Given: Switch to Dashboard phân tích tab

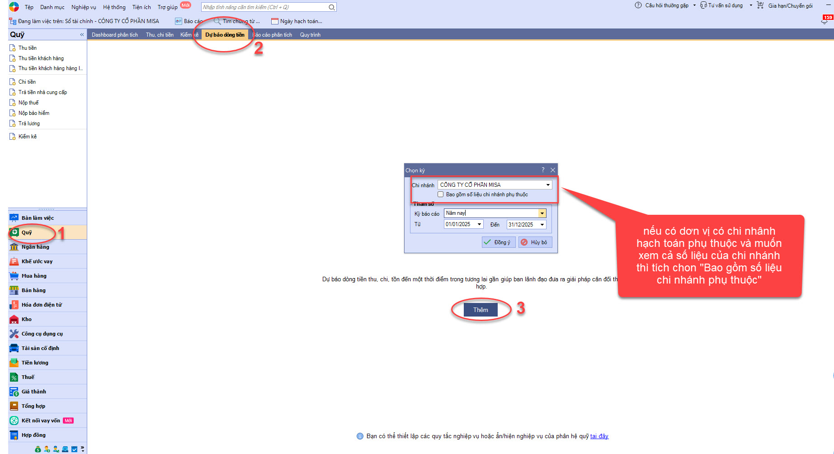Looking at the screenshot, I should (x=114, y=35).
